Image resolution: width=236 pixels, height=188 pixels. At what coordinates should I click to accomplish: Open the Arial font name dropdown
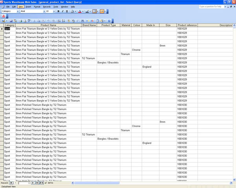coord(44,11)
